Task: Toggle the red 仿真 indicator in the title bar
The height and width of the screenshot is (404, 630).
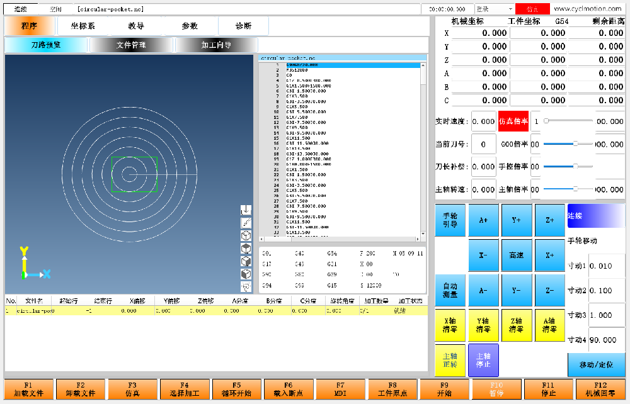Action: 532,9
